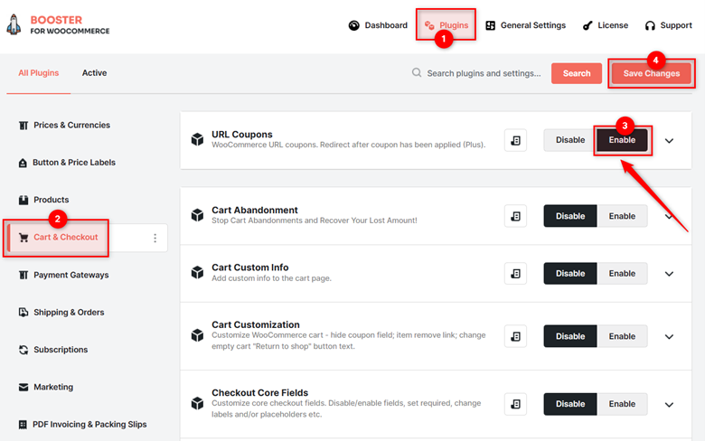Open documentation icon for Cart Custom Info
The image size is (705, 441).
515,273
